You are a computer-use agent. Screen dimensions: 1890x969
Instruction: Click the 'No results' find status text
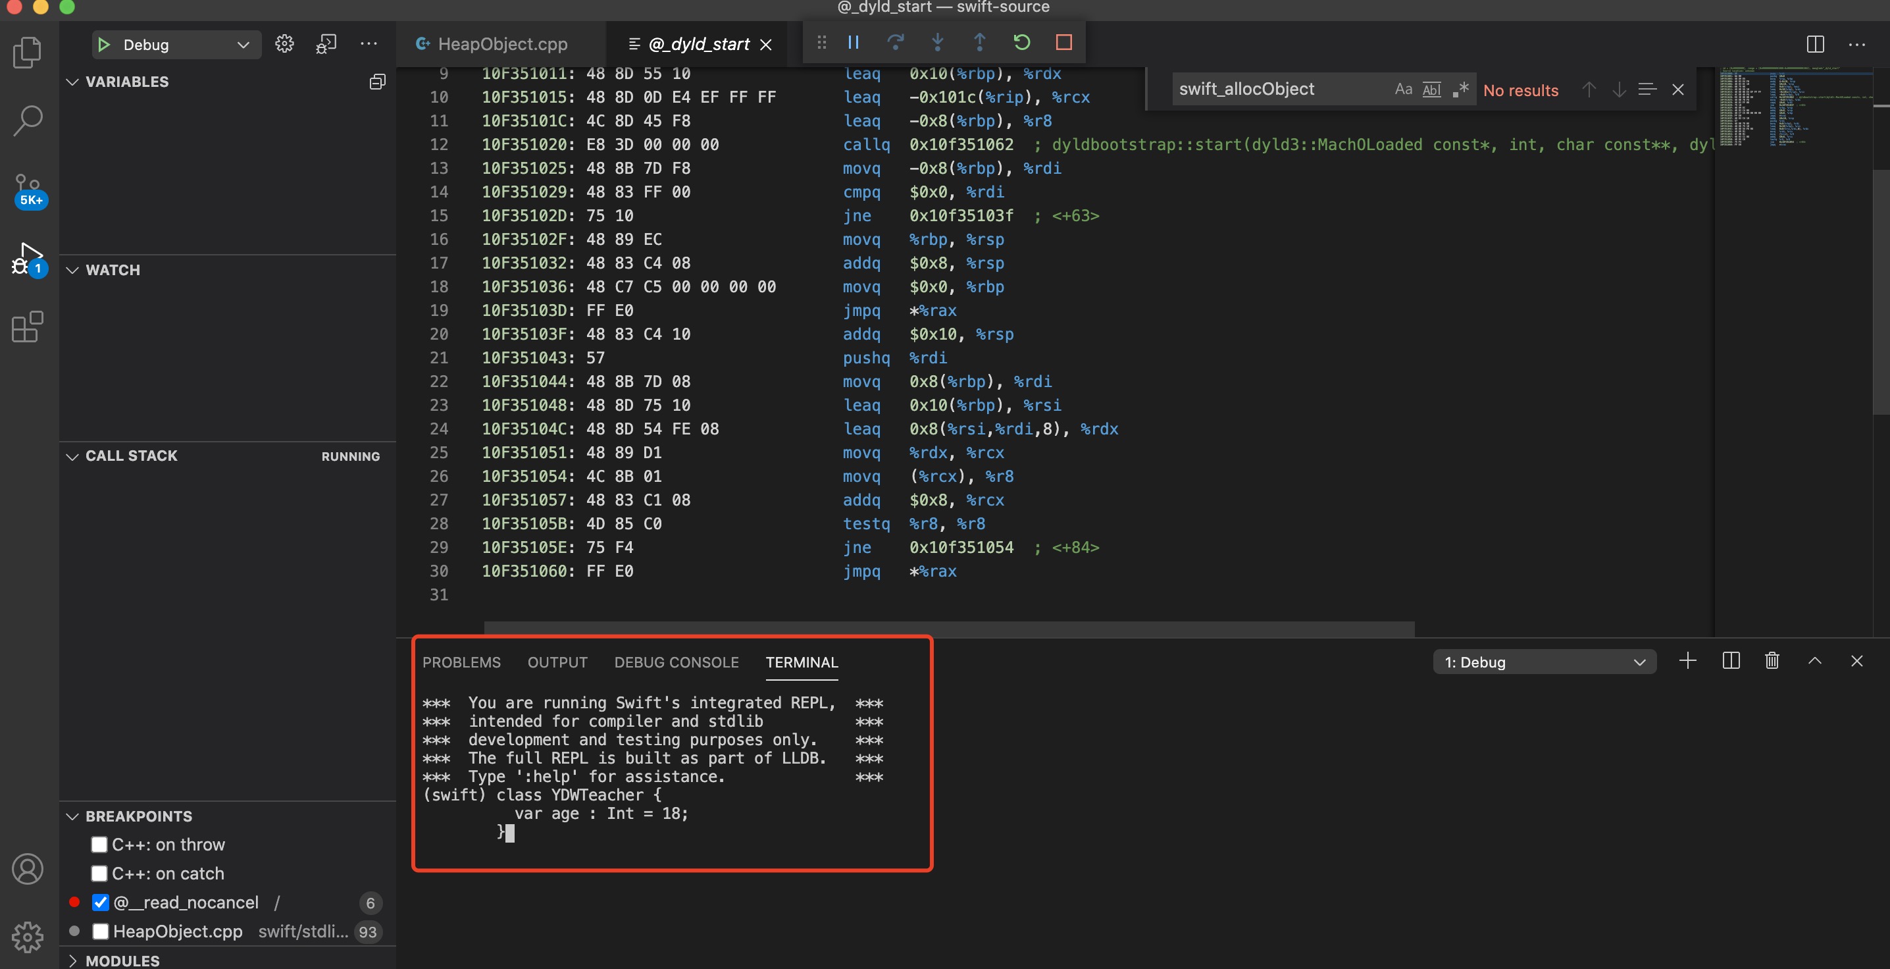click(1520, 90)
